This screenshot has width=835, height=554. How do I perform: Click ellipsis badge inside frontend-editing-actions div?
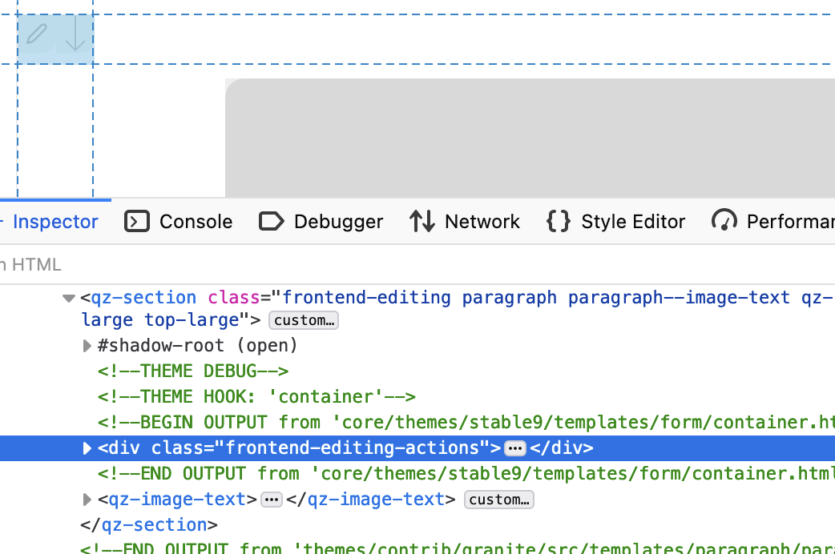click(514, 448)
